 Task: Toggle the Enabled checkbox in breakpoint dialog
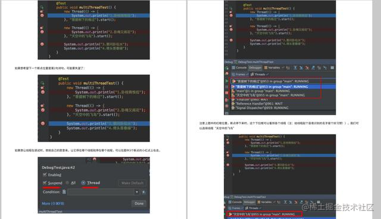click(45, 174)
